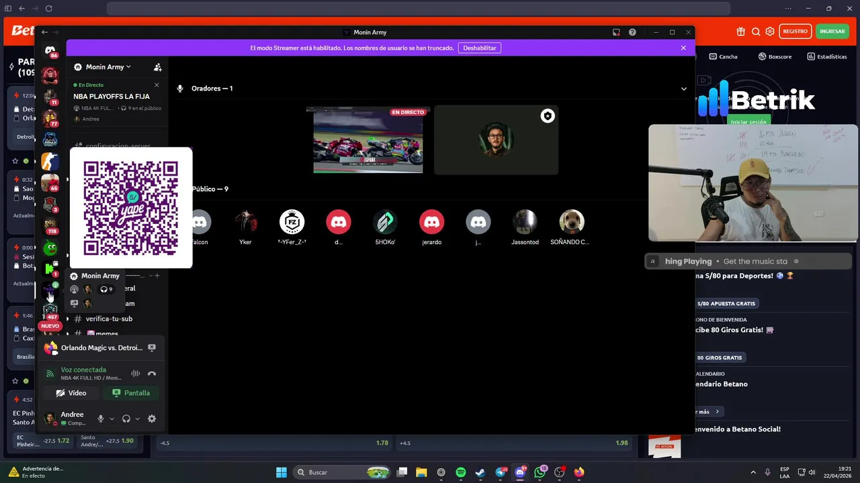Open Discord help question mark icon

tap(632, 32)
